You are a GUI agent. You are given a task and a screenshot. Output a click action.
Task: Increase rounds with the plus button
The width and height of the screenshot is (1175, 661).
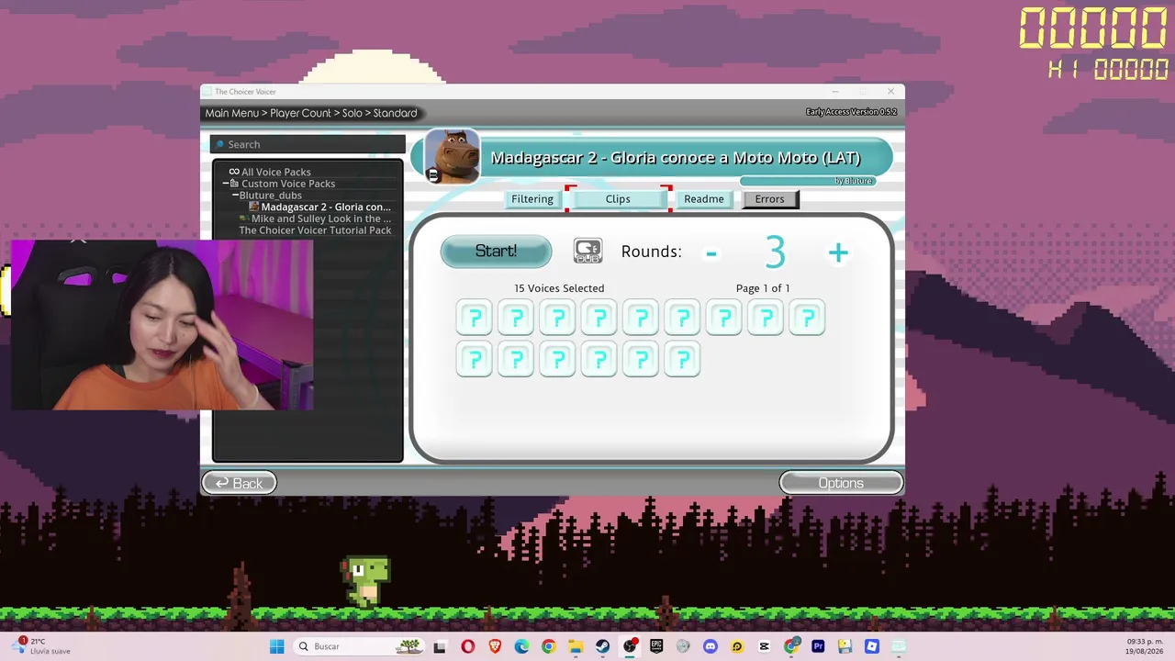(x=838, y=252)
